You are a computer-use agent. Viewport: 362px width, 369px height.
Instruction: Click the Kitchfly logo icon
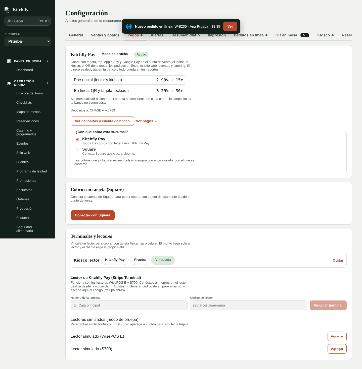tap(7, 10)
